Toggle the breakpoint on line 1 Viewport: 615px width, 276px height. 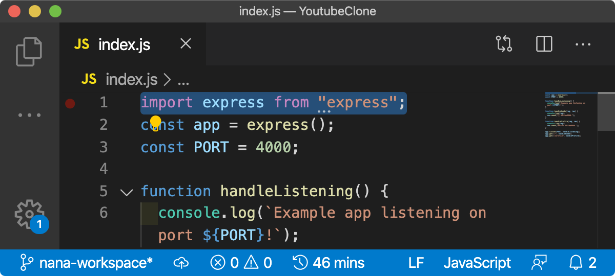70,104
